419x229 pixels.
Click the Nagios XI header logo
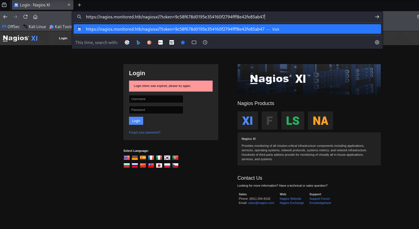20,38
